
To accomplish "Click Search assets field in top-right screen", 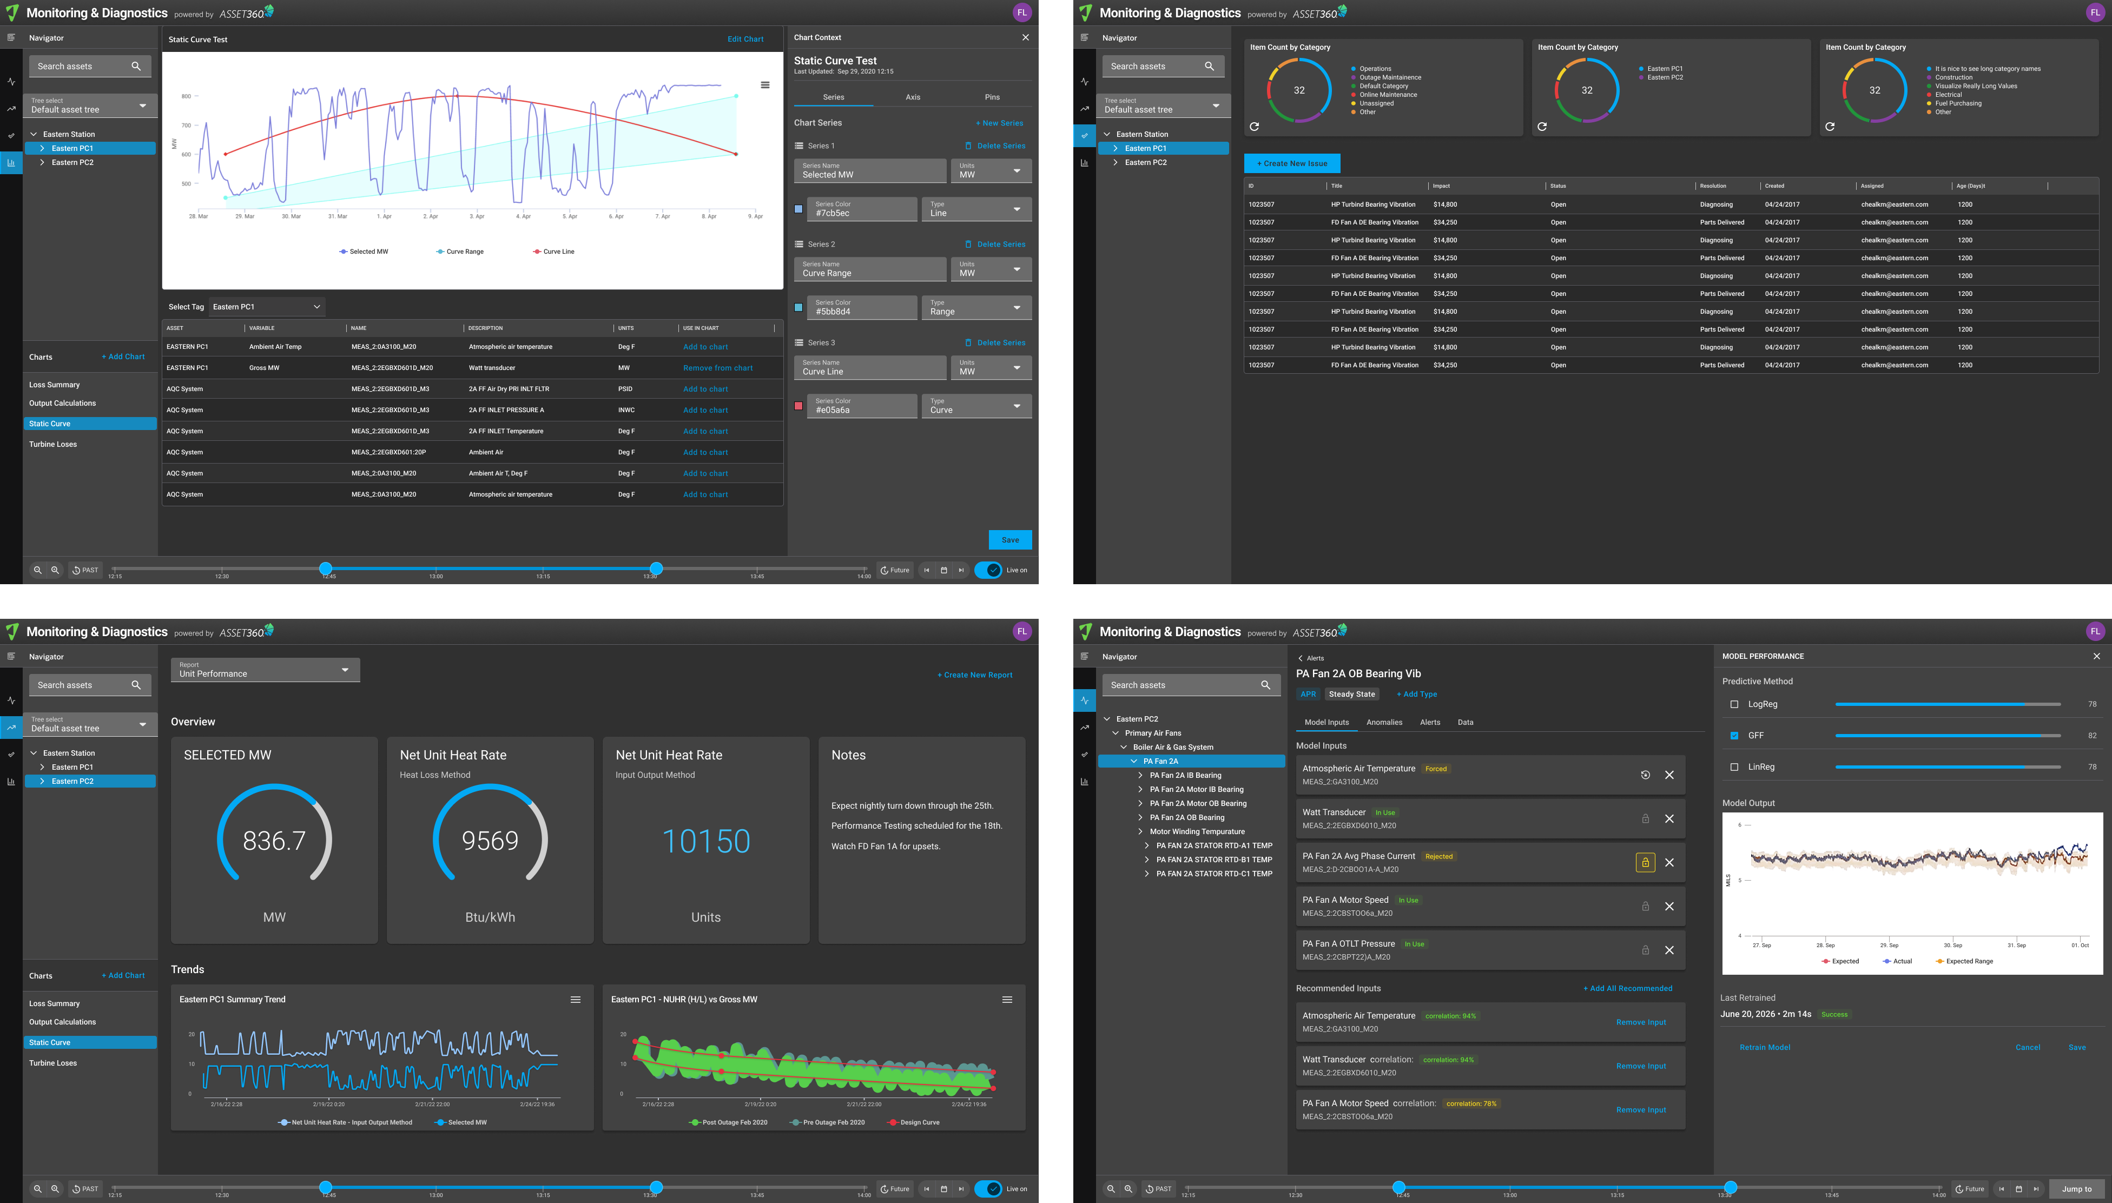I will tap(1163, 66).
